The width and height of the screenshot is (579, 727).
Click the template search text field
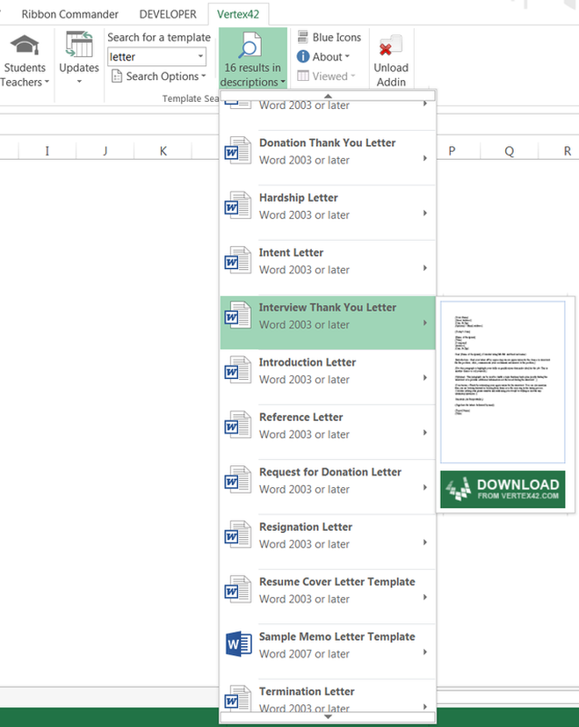click(x=152, y=56)
